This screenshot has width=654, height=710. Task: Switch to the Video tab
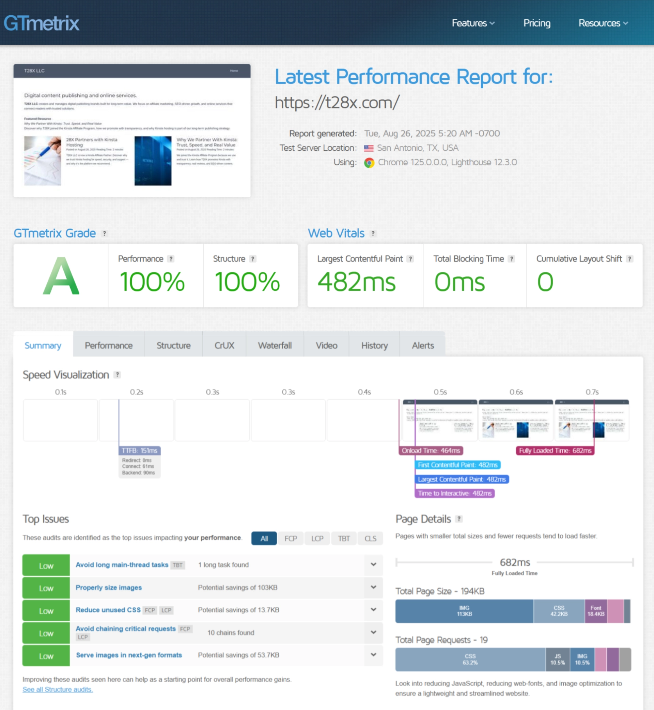tap(326, 345)
